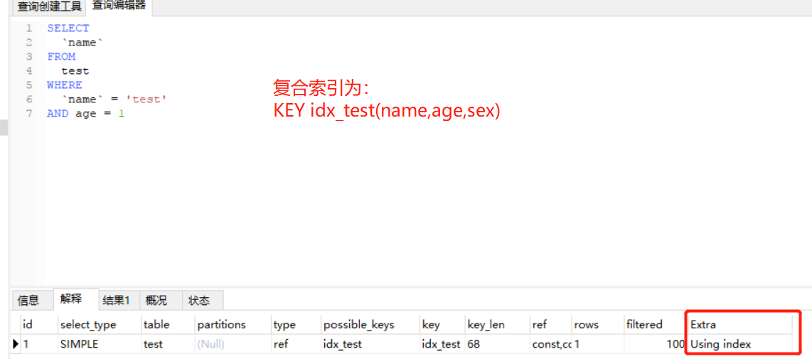Select the SIMPLE cell in select_type
812x359 pixels.
pos(79,344)
